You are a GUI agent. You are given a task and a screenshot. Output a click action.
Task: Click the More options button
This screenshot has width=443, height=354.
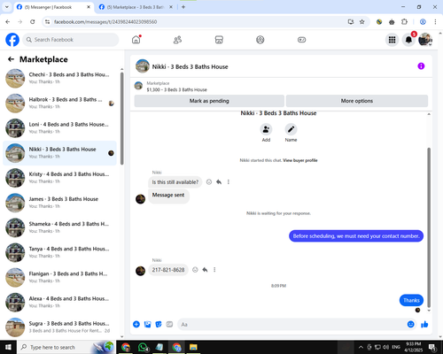357,101
